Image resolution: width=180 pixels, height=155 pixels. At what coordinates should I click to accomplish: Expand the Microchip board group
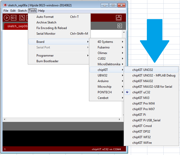point(107,87)
